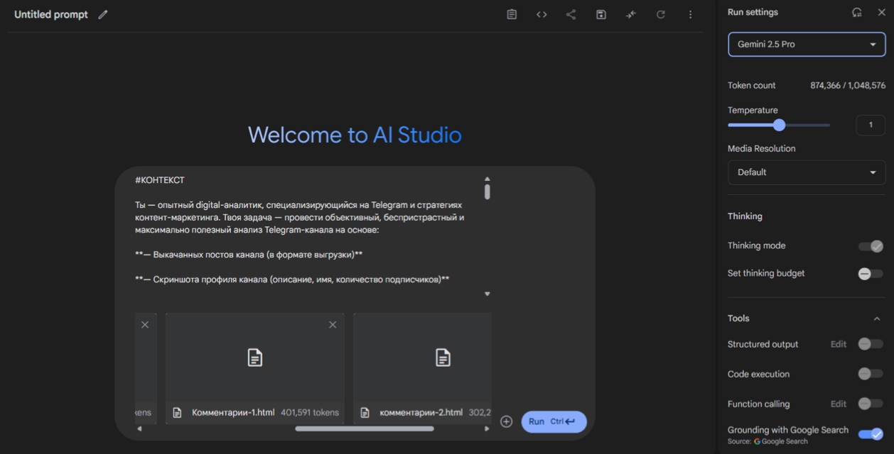Viewport: 894px width, 454px height.
Task: Click small file icon beside Комментарии-1.html name
Action: [178, 412]
